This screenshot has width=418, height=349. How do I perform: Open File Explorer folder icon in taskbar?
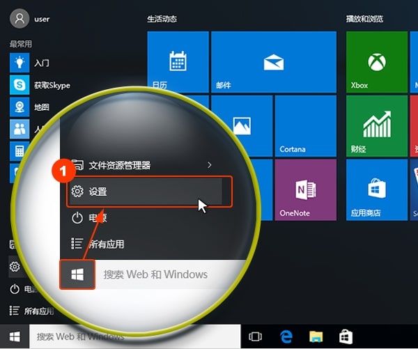pos(316,336)
